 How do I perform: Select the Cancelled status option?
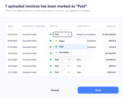point(70,52)
